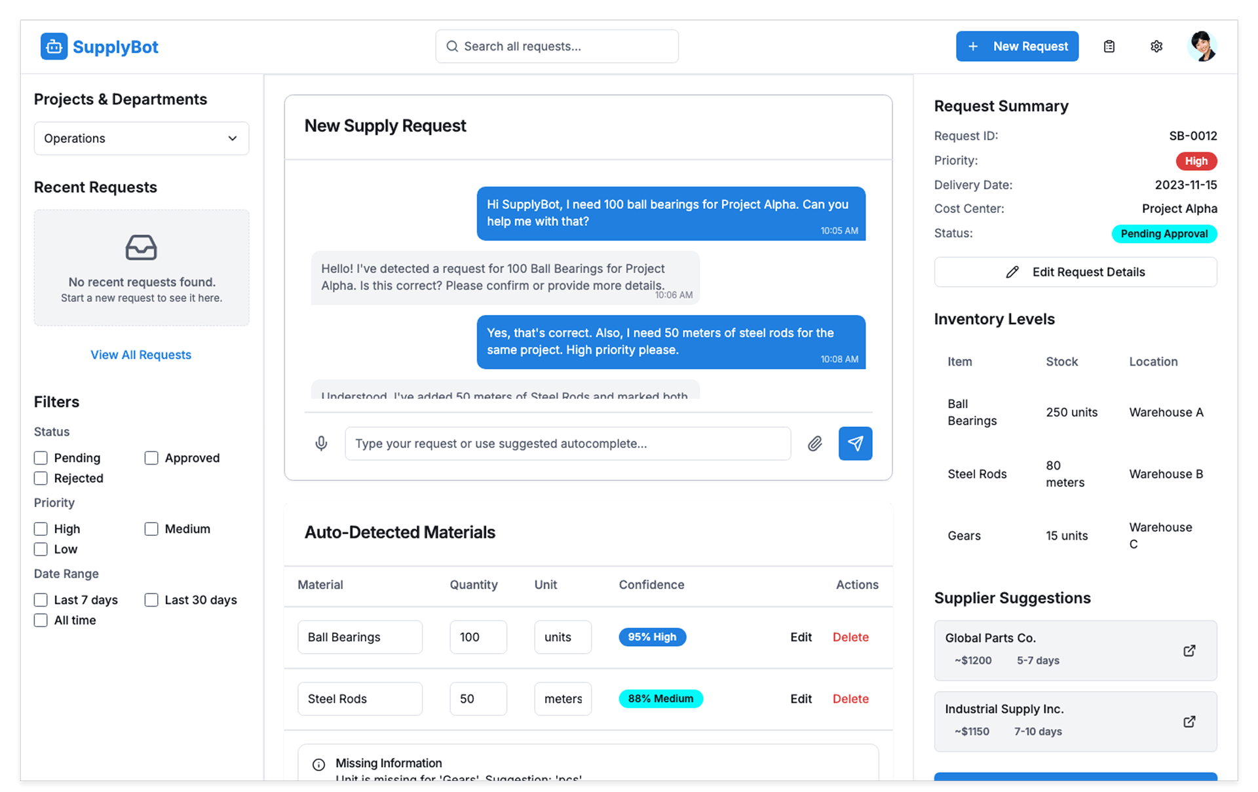1258x792 pixels.
Task: Enable the High priority filter checkbox
Action: tap(41, 529)
